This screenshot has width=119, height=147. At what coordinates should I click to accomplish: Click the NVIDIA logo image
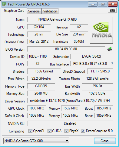point(101,30)
